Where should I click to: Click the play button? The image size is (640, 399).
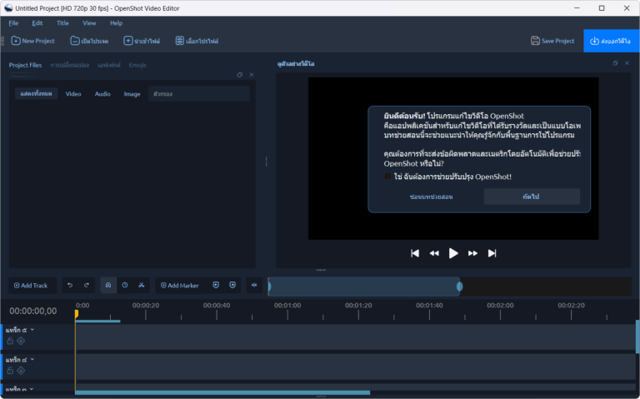point(453,253)
